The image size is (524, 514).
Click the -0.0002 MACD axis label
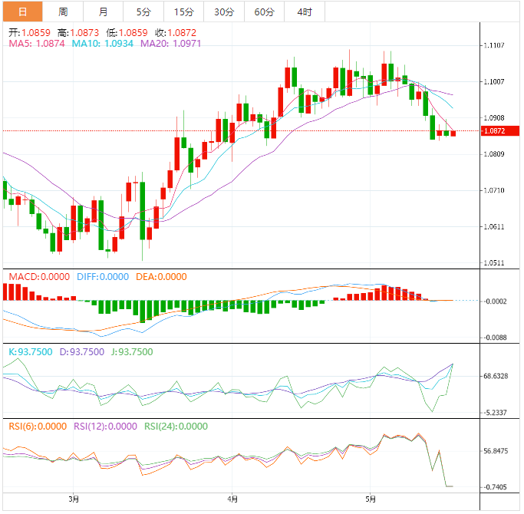[x=496, y=302]
